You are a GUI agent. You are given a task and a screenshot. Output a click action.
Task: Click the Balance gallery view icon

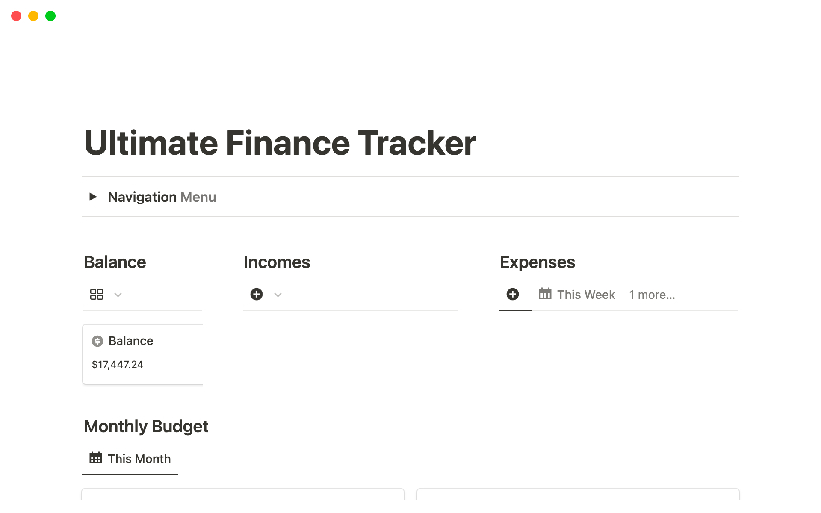click(x=97, y=295)
